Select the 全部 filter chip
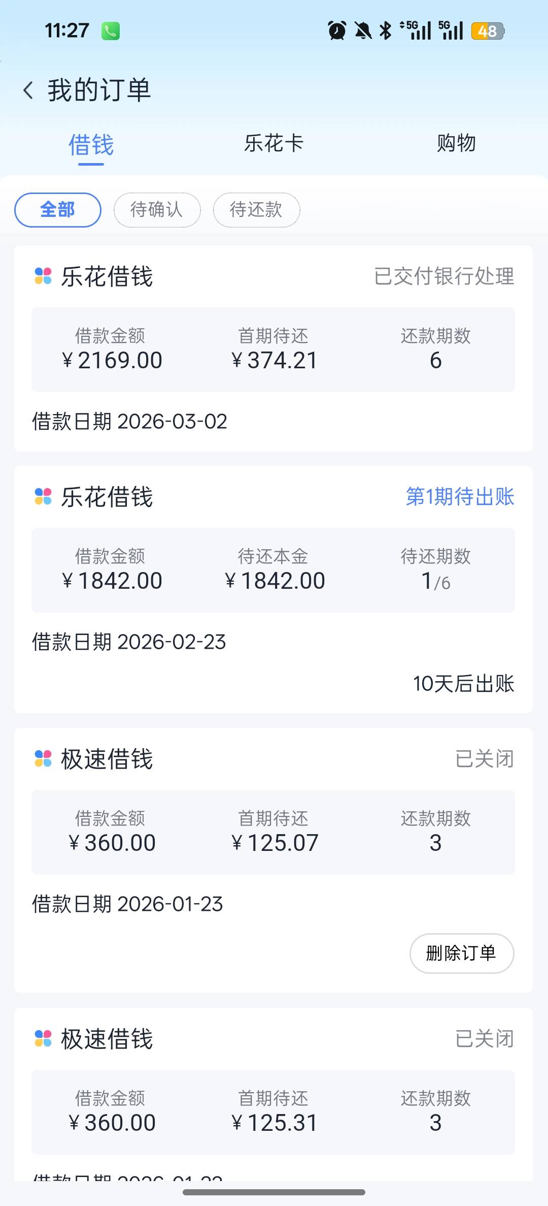The width and height of the screenshot is (548, 1206). pos(58,210)
